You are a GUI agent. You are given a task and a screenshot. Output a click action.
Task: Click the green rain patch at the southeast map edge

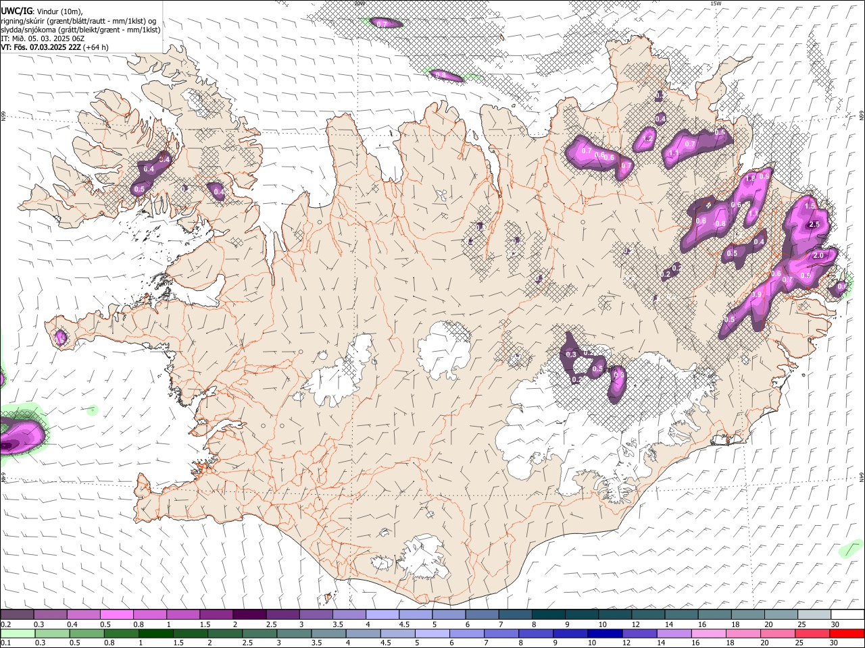[x=851, y=549]
